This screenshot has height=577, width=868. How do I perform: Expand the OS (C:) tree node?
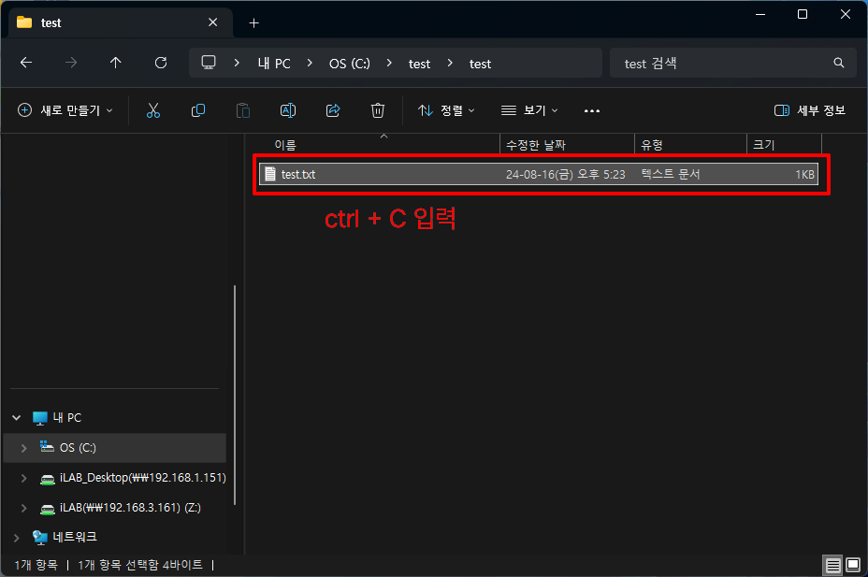tap(23, 448)
